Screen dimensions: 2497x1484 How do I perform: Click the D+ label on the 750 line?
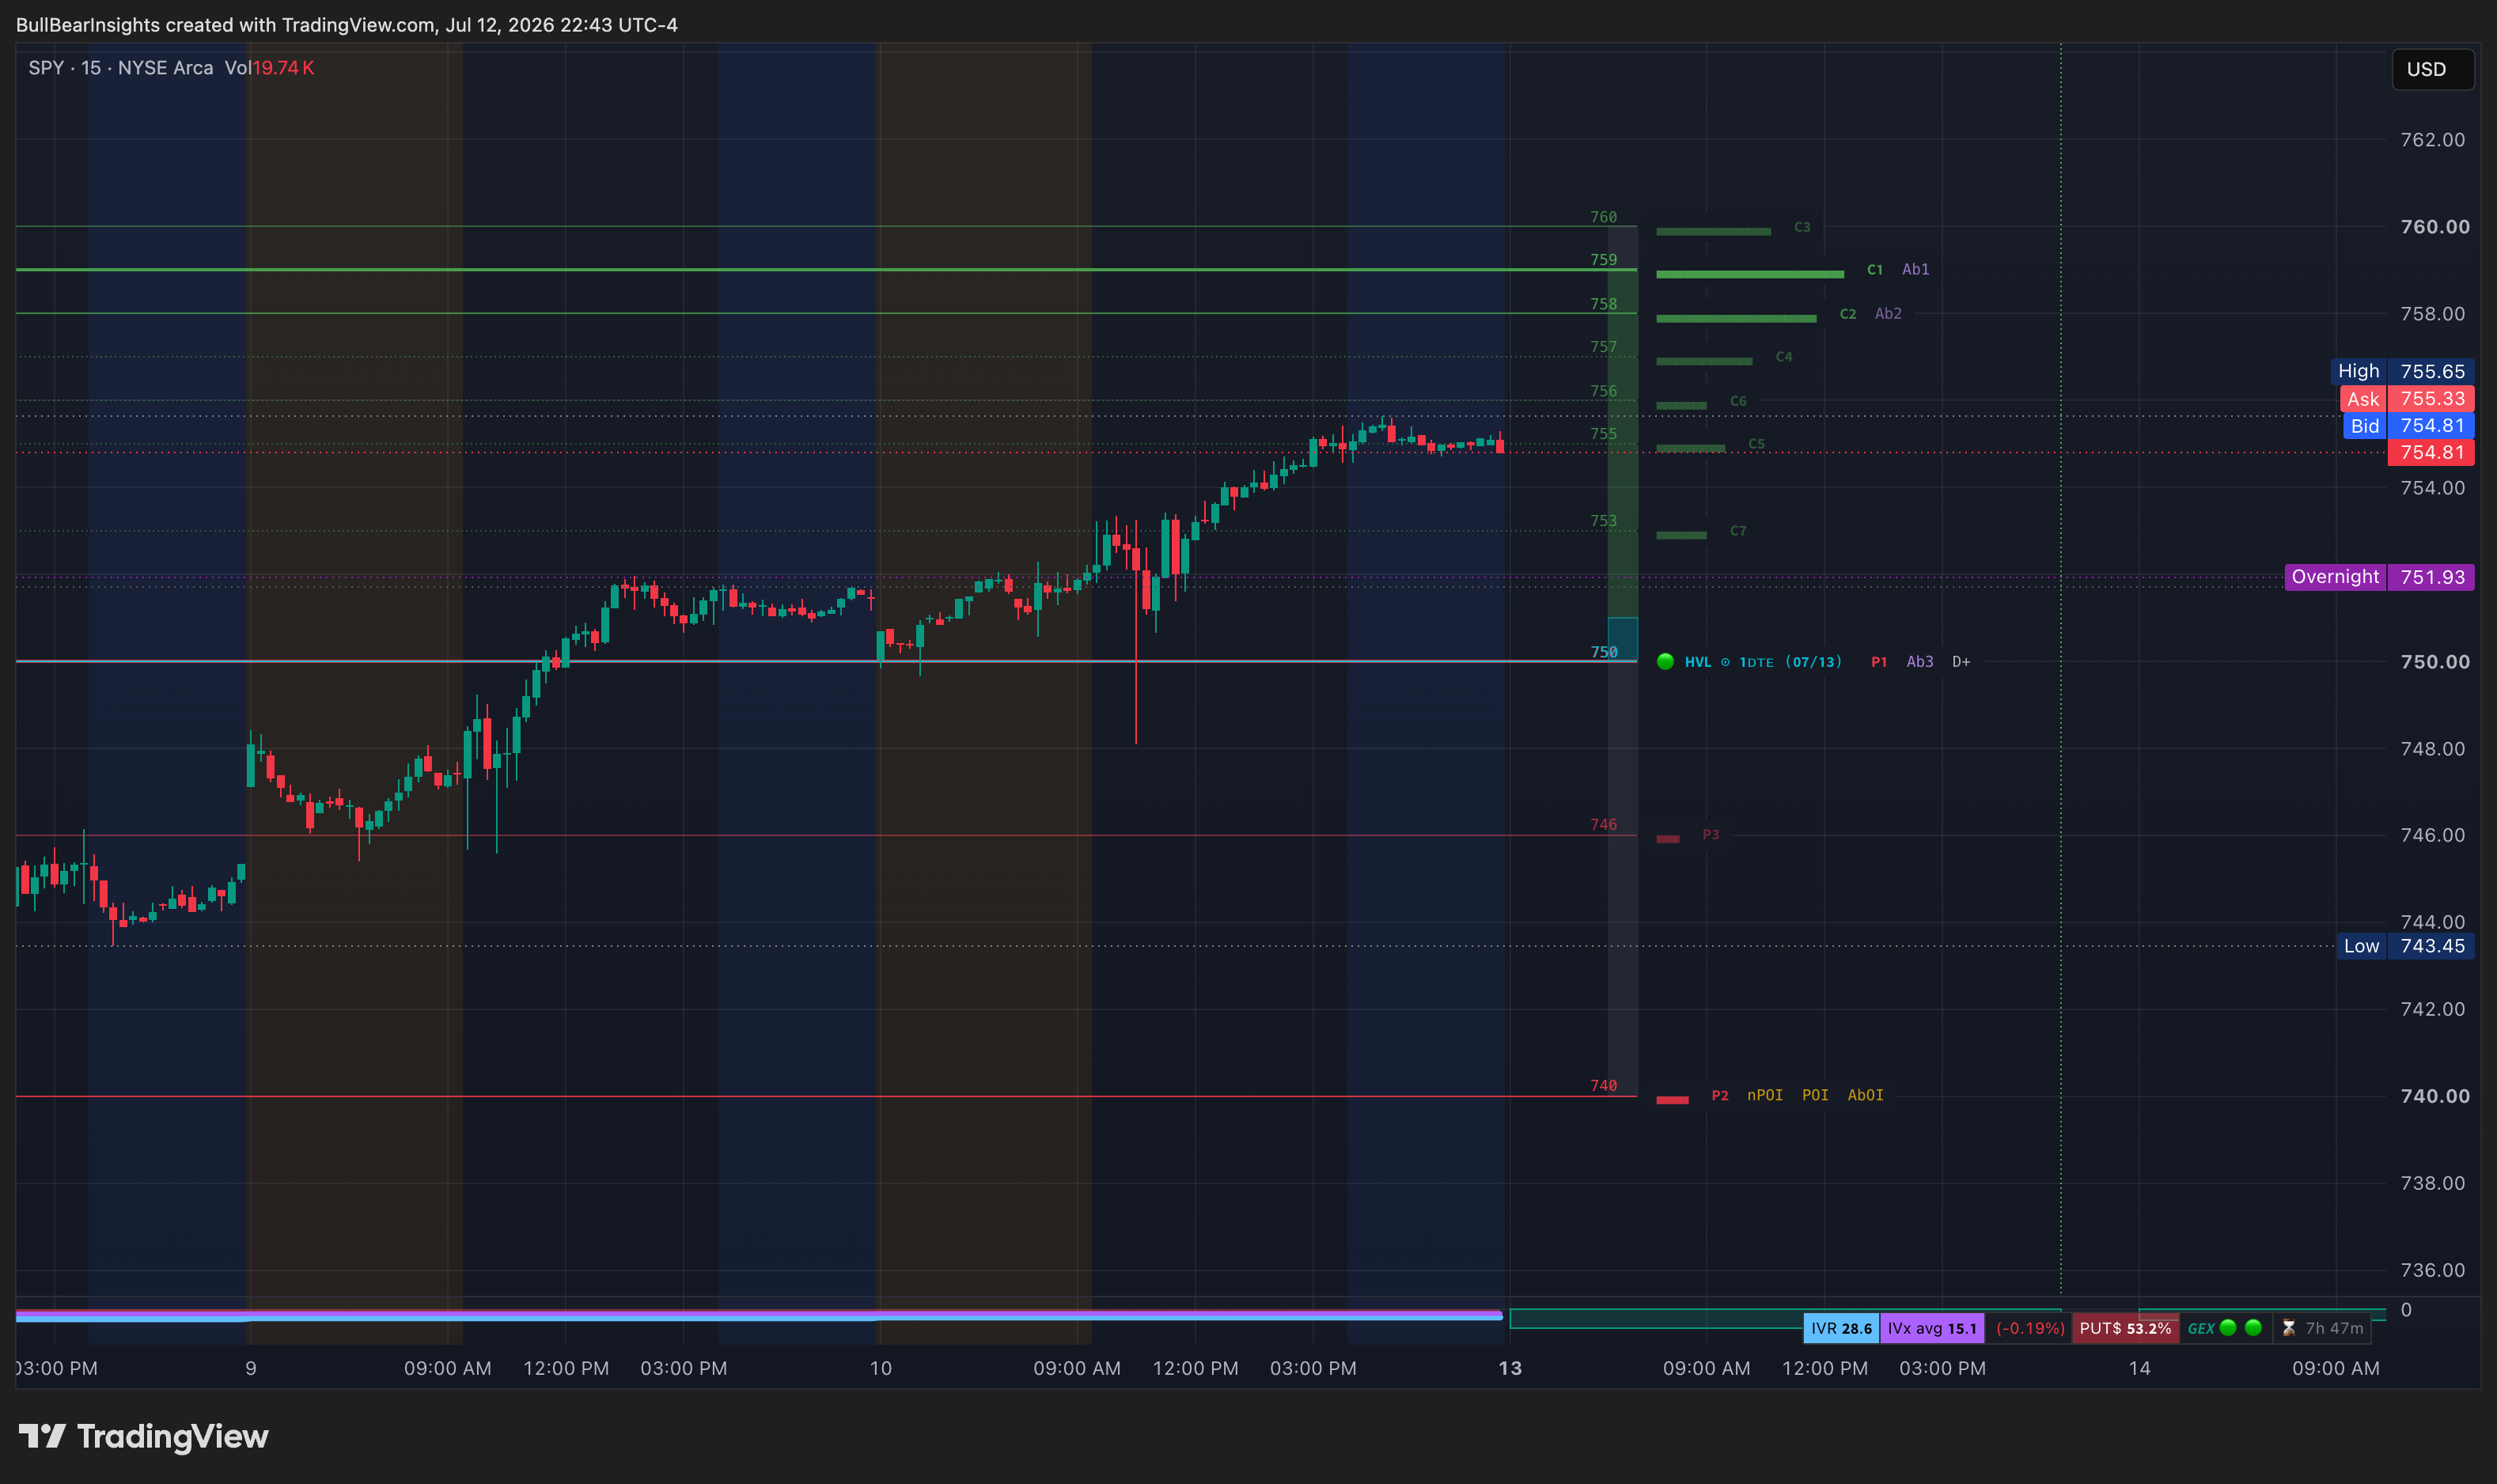[x=1961, y=662]
